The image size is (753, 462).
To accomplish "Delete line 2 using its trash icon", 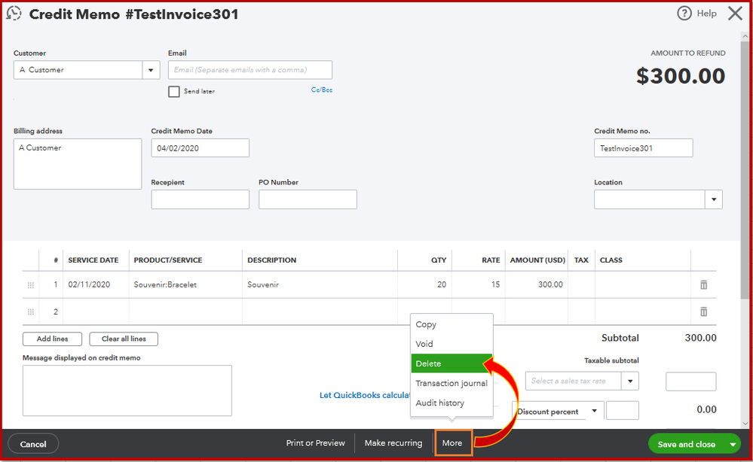I will [x=703, y=312].
